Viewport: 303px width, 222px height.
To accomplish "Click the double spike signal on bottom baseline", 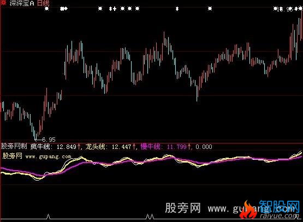I will pos(150,217).
